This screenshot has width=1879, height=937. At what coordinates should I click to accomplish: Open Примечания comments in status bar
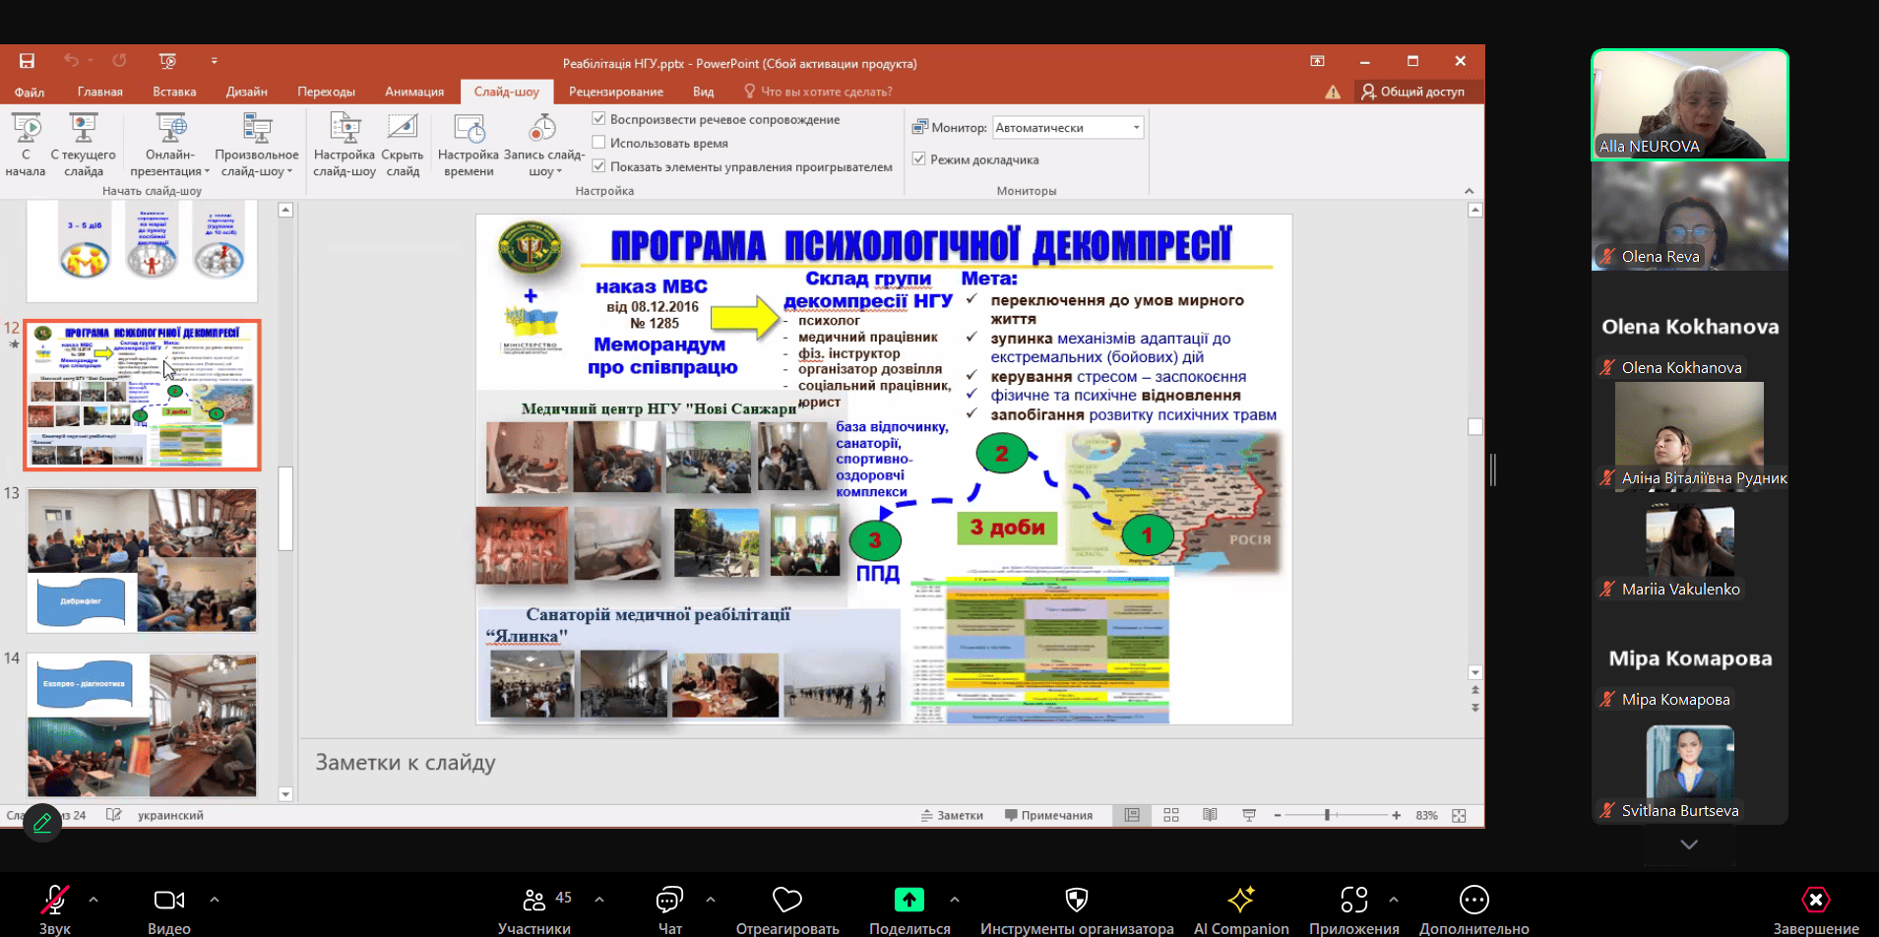tap(1048, 815)
